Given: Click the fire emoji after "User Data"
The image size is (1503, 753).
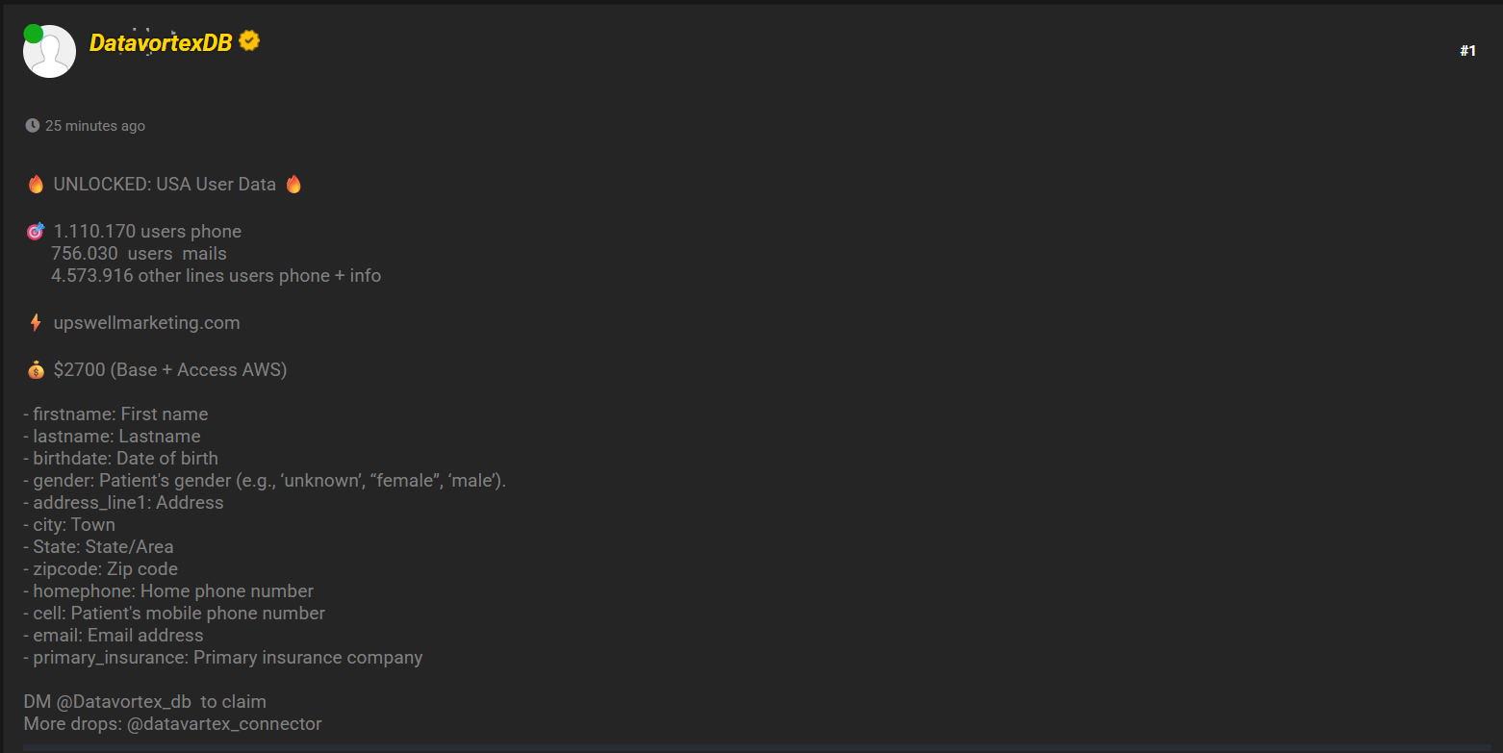Looking at the screenshot, I should pos(293,185).
